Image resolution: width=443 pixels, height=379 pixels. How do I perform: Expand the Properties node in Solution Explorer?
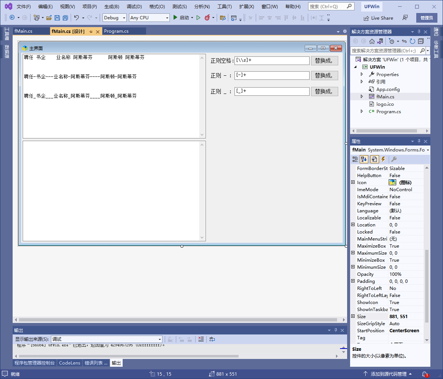[362, 74]
